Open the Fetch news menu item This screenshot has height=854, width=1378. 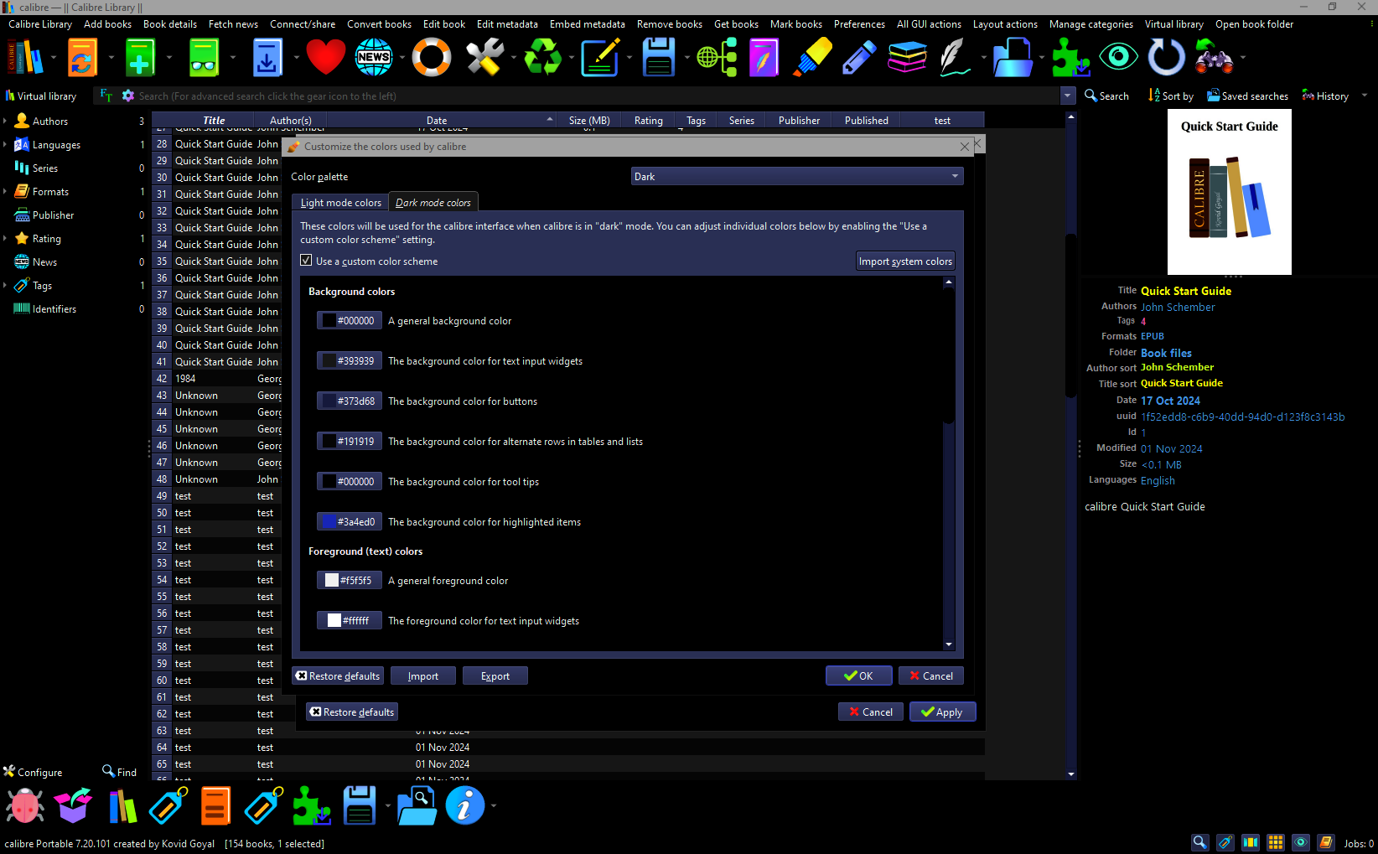click(233, 24)
